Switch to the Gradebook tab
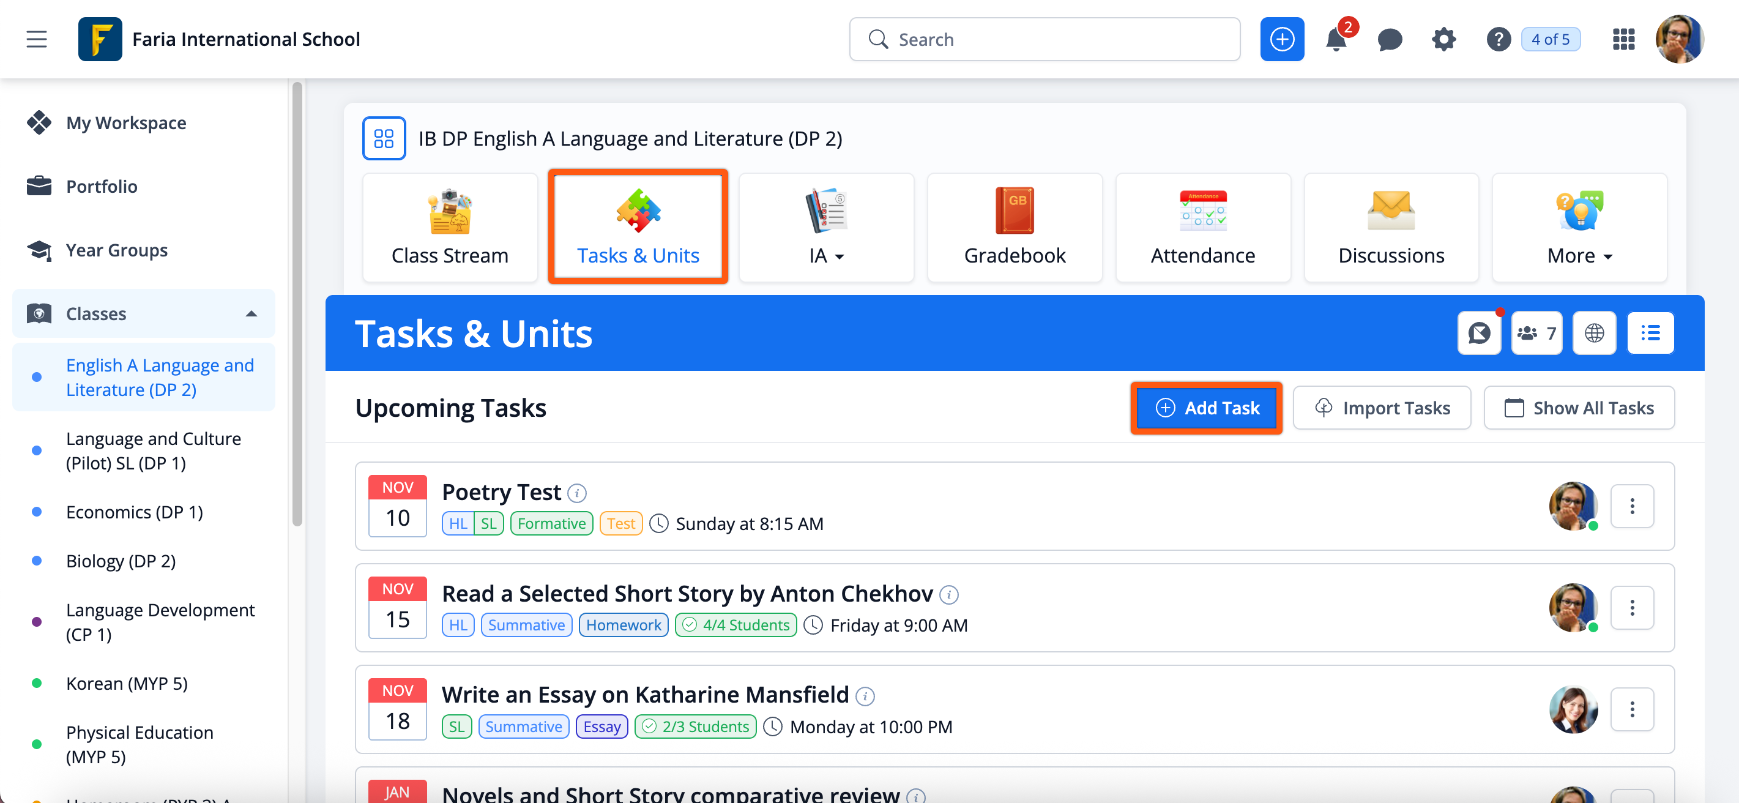 pos(1014,228)
